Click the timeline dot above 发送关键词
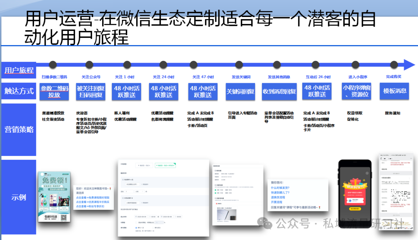 pos(239,65)
